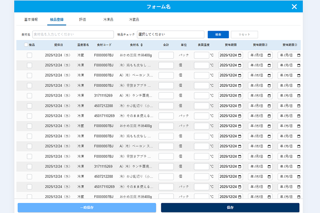Check 検品 box for first 鶏もも皮なし row
Screen dimensions: 320x213
[x=29, y=65]
